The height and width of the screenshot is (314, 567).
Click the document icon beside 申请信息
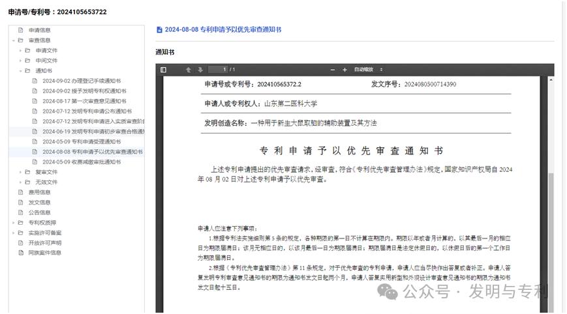tap(21, 30)
